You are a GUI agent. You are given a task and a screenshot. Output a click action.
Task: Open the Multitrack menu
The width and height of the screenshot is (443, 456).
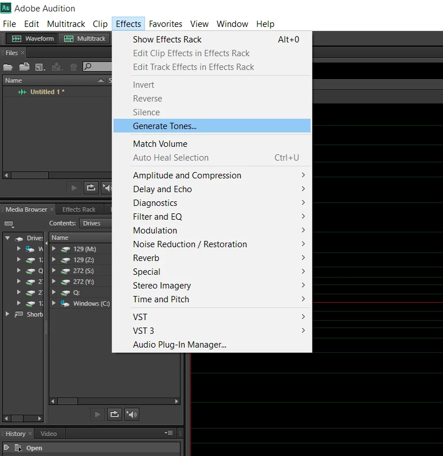point(66,24)
